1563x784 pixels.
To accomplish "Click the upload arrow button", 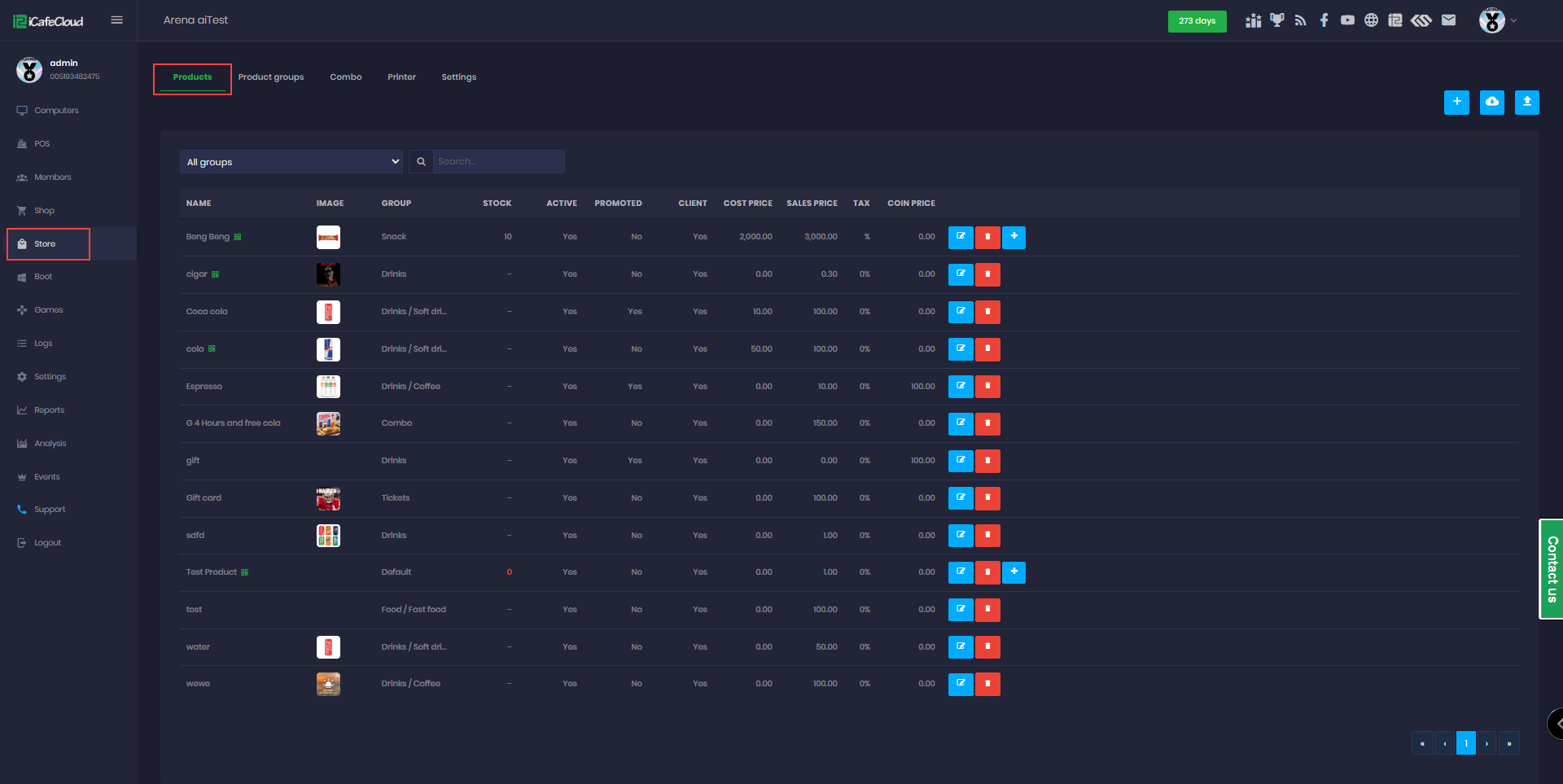I will tap(1526, 102).
